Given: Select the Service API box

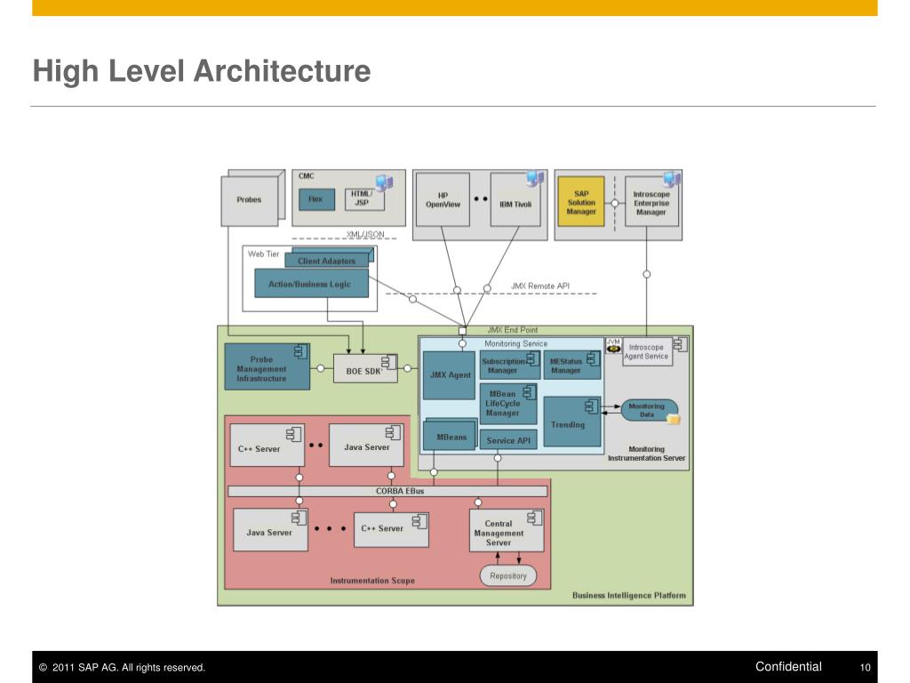Looking at the screenshot, I should tap(508, 440).
